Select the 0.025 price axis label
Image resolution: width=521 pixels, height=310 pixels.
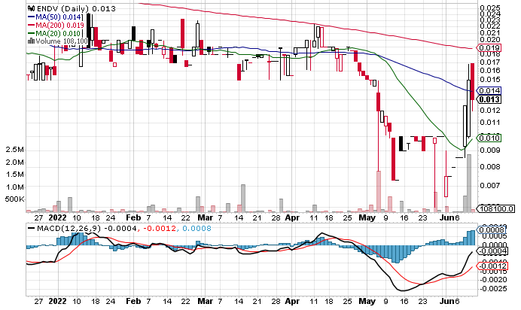(490, 8)
